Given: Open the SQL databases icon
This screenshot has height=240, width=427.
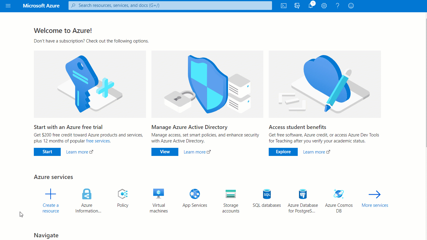Looking at the screenshot, I should coord(267,194).
